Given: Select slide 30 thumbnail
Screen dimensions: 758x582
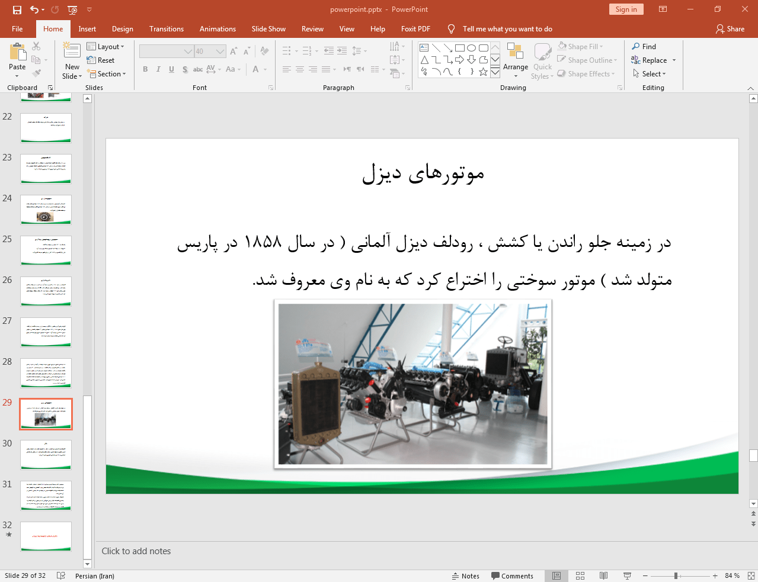Looking at the screenshot, I should click(46, 455).
